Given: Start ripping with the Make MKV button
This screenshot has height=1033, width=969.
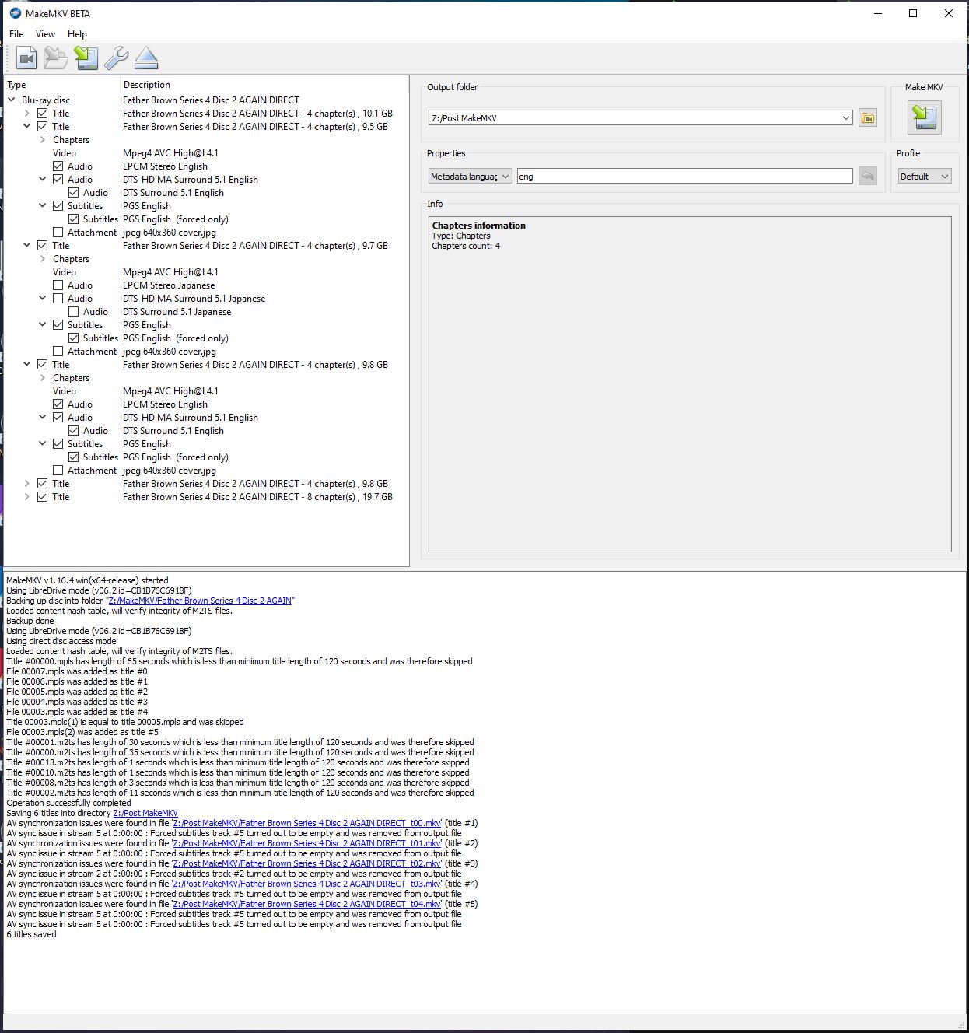Looking at the screenshot, I should coord(925,117).
